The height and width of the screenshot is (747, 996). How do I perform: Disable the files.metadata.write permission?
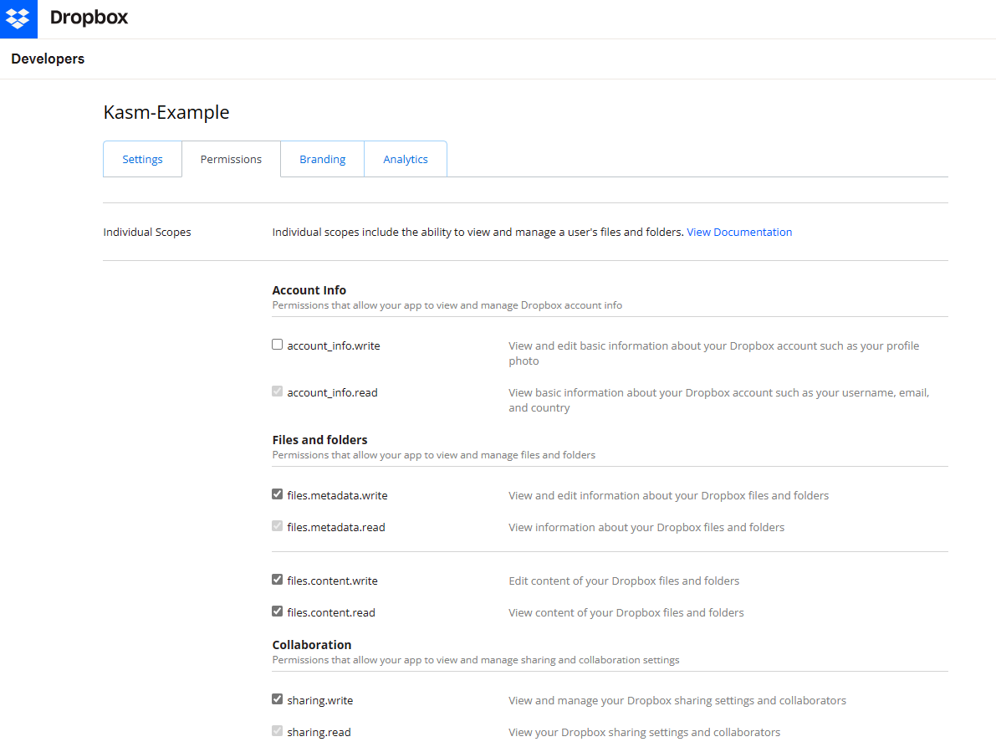277,494
